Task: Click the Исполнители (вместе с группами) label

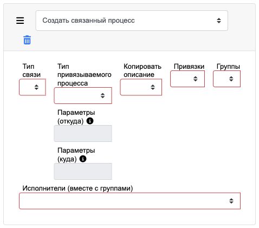Action: [x=77, y=188]
